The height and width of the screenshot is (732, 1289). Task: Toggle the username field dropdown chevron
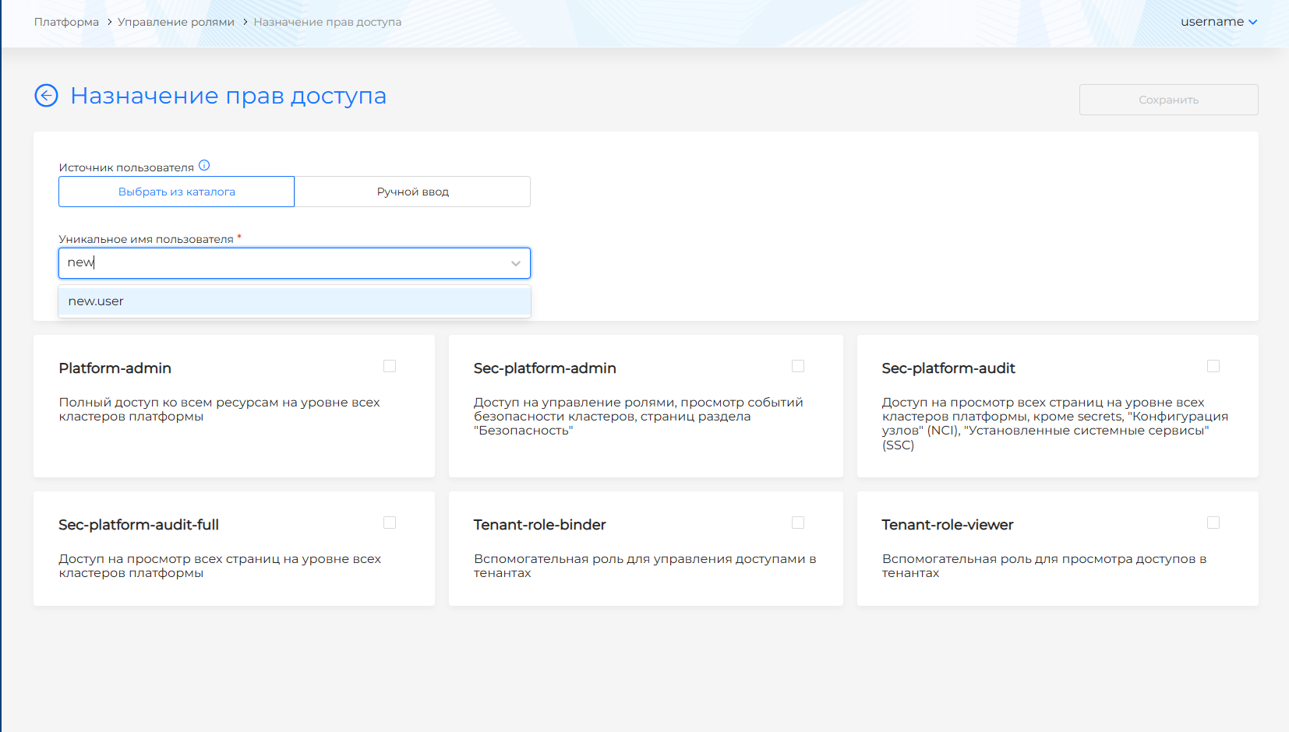coord(515,263)
